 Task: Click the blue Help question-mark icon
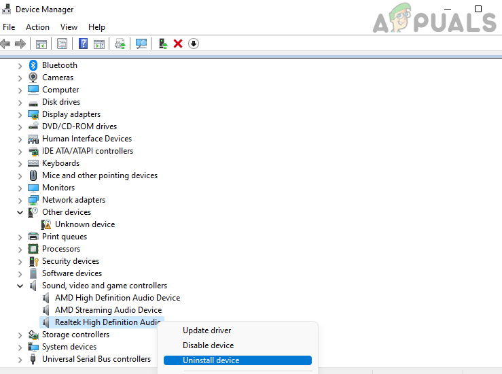(x=84, y=44)
